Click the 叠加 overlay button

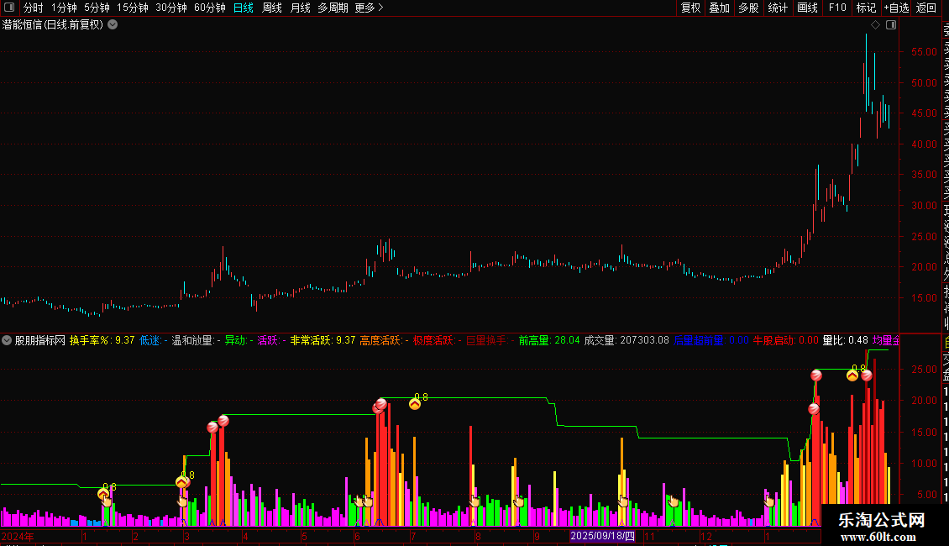point(720,8)
